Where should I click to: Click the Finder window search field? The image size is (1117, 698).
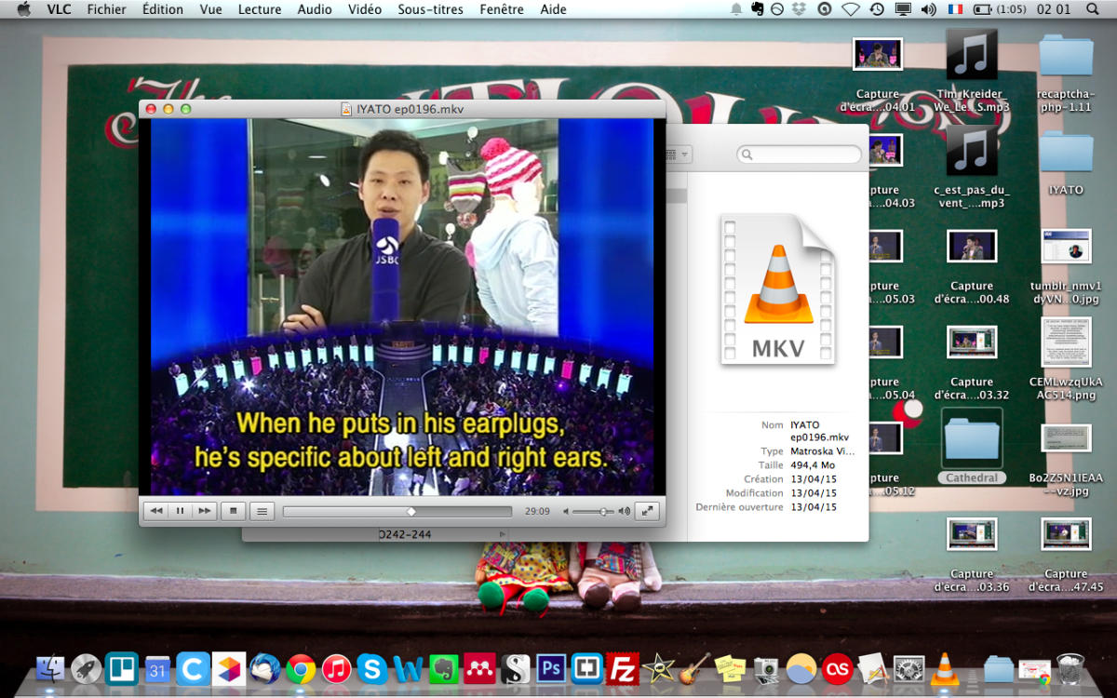tap(802, 154)
